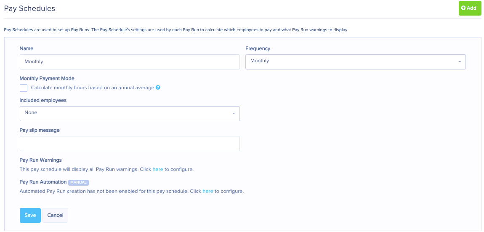Click the MANUAL badge label
Screen dimensions: 484x232
coord(78,182)
